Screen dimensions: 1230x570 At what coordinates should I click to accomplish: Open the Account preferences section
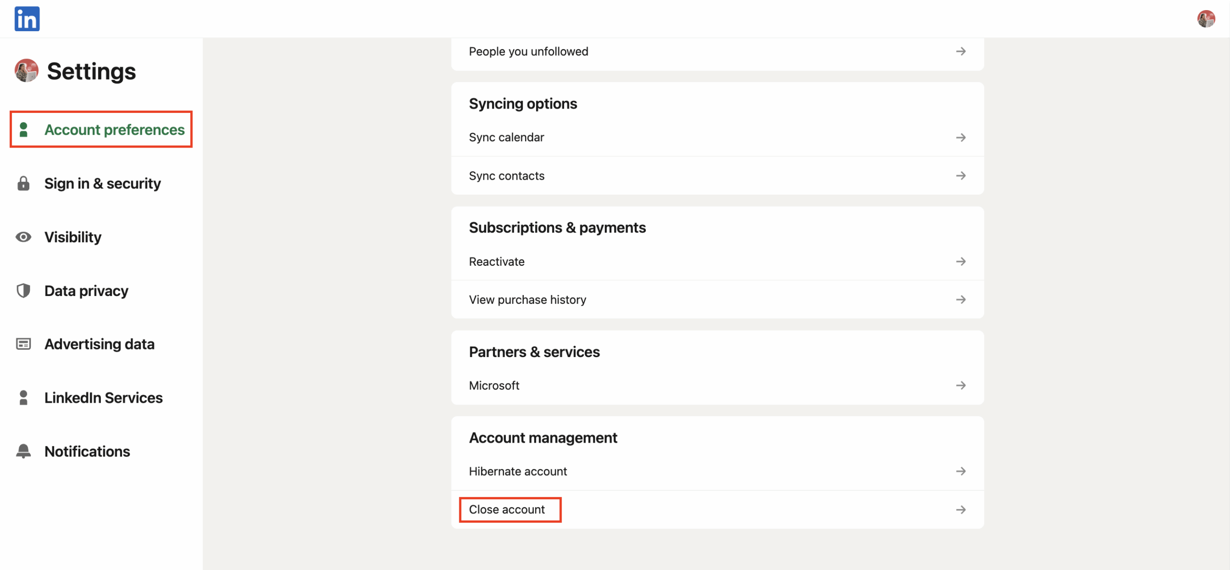[114, 130]
